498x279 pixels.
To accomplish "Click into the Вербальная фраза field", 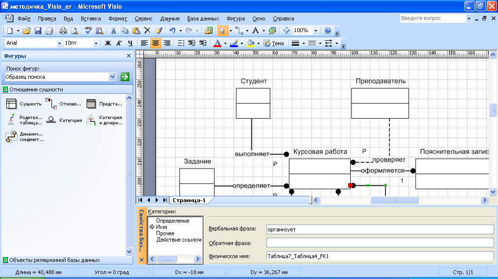I will (380, 229).
